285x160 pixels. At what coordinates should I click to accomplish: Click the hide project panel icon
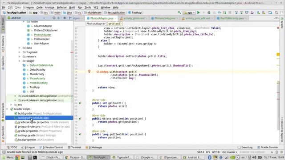coord(70,18)
